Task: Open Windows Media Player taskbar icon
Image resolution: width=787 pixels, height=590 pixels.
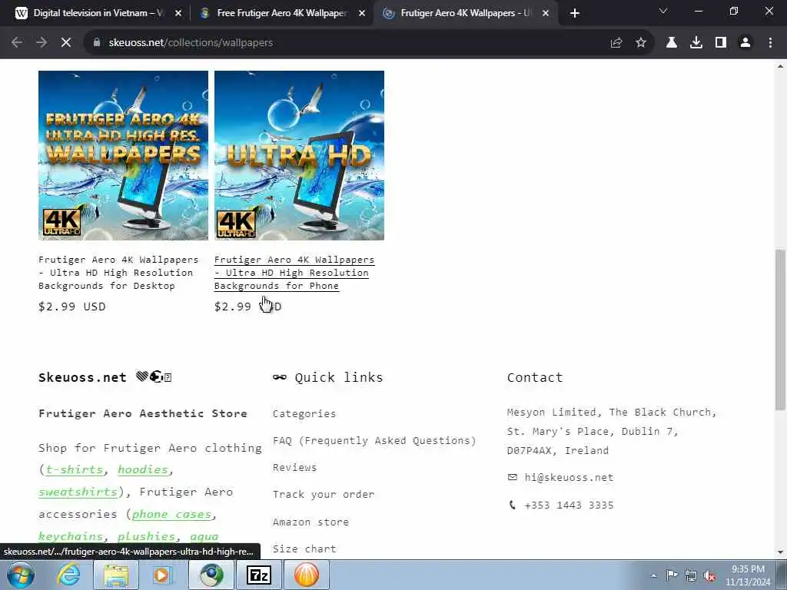Action: [x=163, y=575]
